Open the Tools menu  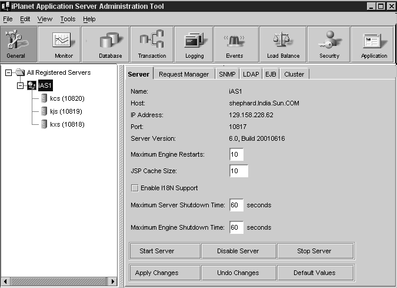68,19
